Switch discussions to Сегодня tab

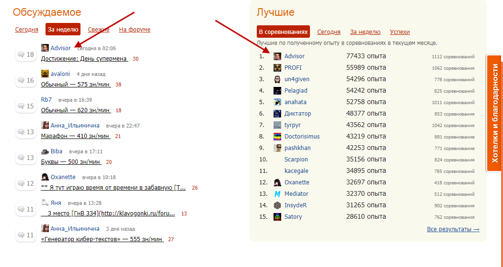point(27,30)
